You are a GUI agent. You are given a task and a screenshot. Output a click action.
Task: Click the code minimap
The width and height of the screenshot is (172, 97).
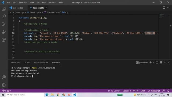point(164,16)
